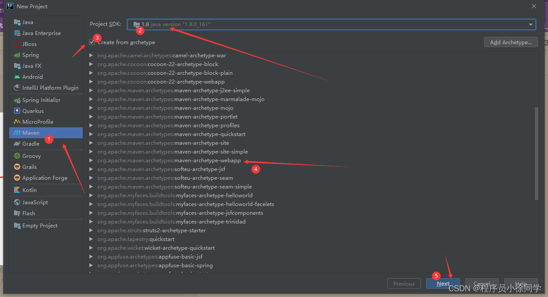Select maven-archetype-portlet row
Image resolution: width=548 pixels, height=297 pixels.
(311, 117)
